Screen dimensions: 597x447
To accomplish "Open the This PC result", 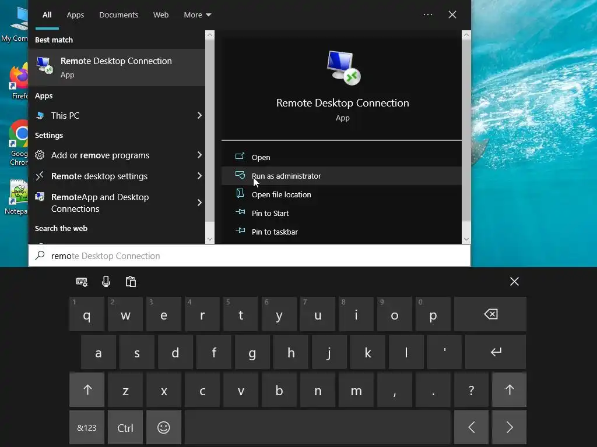I will pyautogui.click(x=117, y=116).
